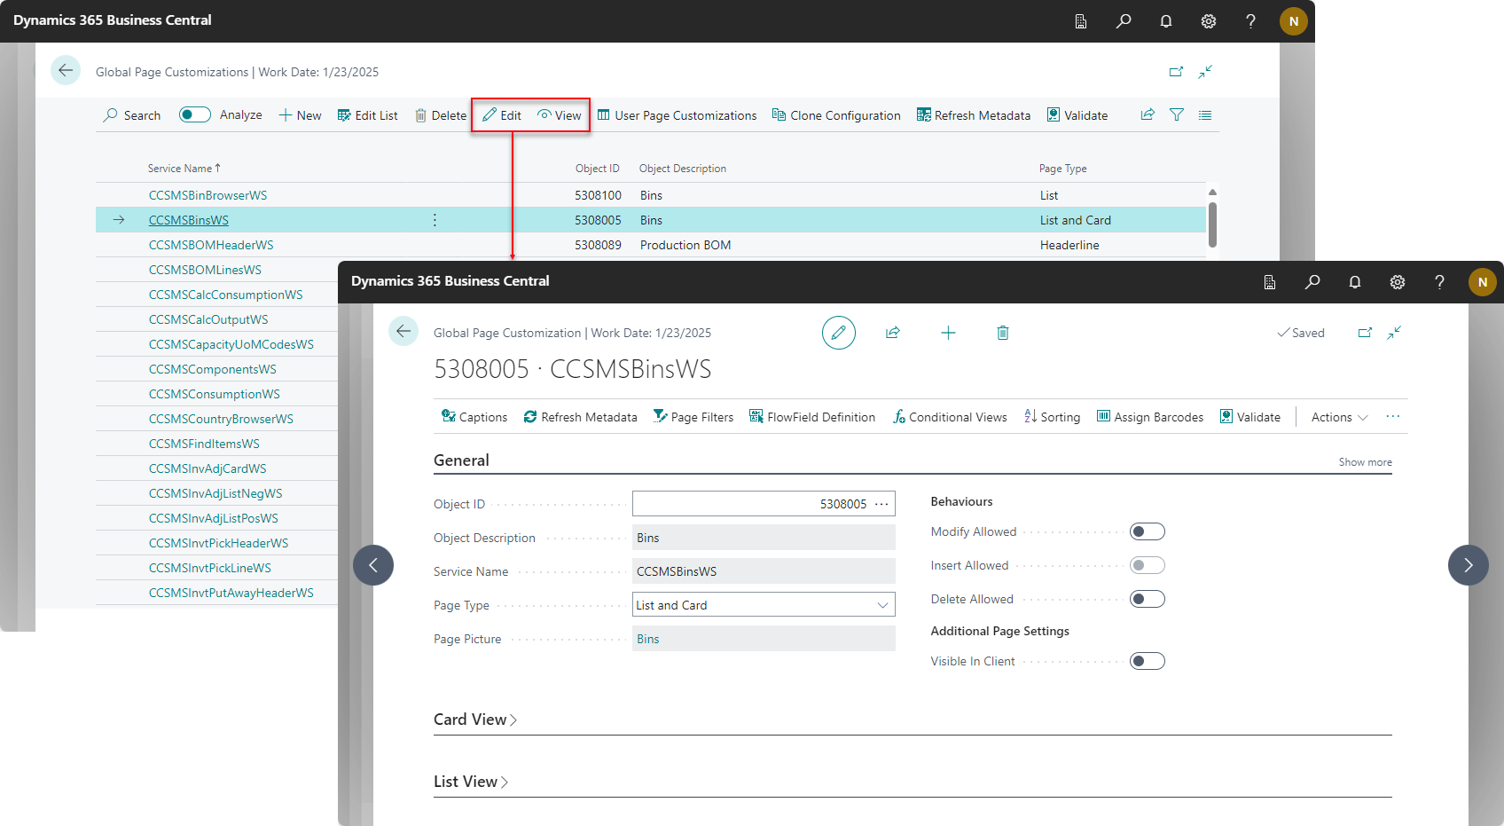
Task: Open the filter pane funnel icon
Action: coord(1176,115)
